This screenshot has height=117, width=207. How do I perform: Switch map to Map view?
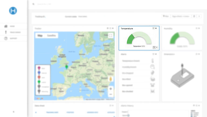click(x=40, y=36)
